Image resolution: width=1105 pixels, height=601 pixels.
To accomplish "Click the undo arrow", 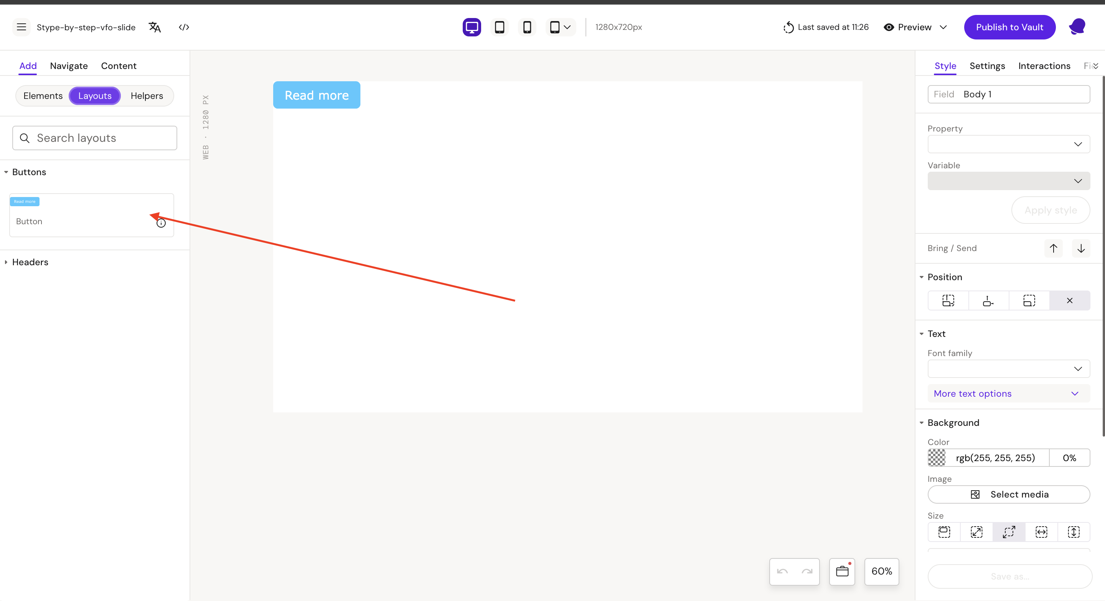I will [782, 572].
